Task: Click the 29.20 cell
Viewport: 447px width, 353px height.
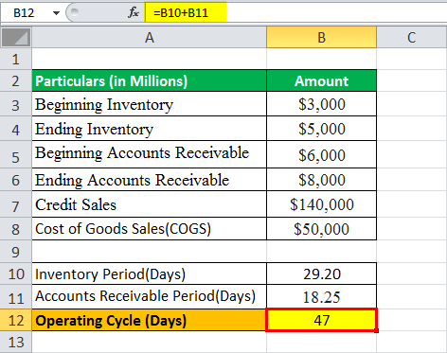Action: click(321, 274)
